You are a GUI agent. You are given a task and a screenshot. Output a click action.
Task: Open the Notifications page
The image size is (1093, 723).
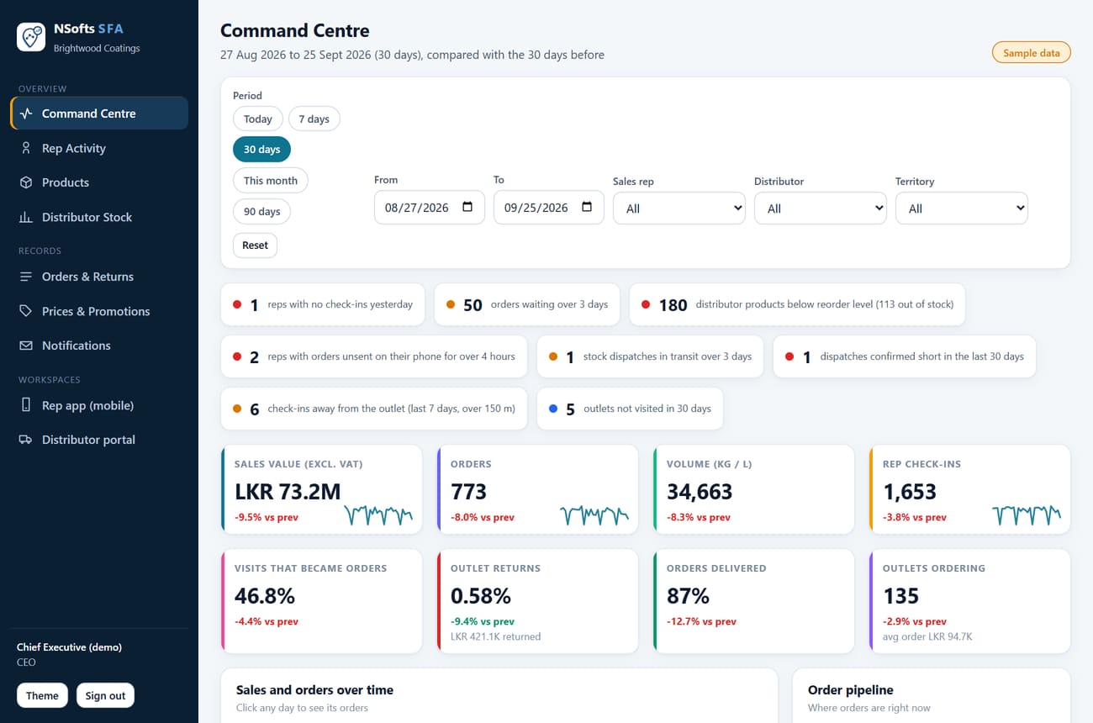click(99, 346)
